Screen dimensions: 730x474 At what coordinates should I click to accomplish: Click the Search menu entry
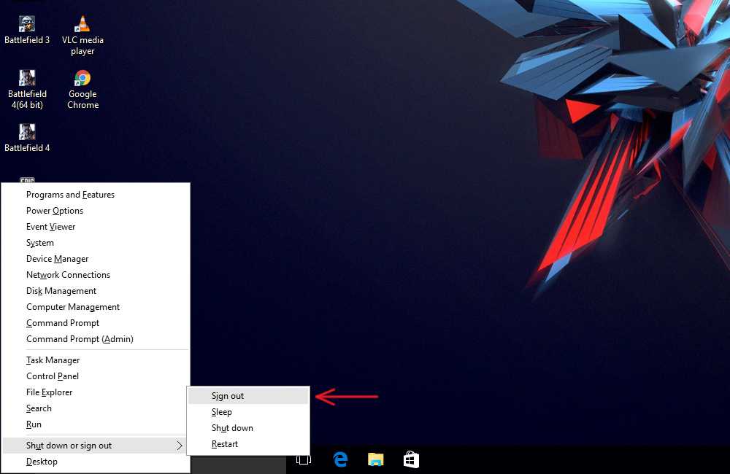click(96, 408)
